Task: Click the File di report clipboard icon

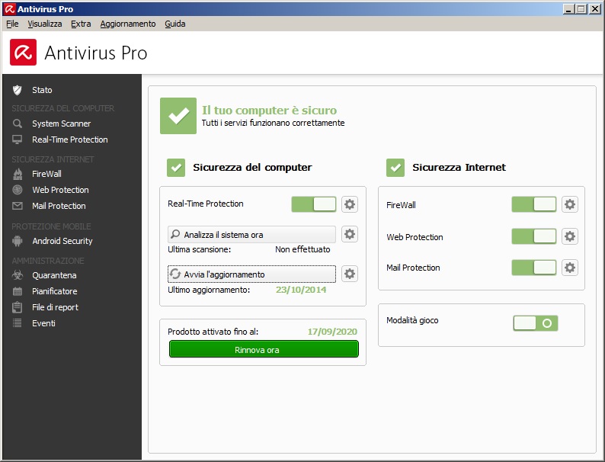Action: pos(18,307)
